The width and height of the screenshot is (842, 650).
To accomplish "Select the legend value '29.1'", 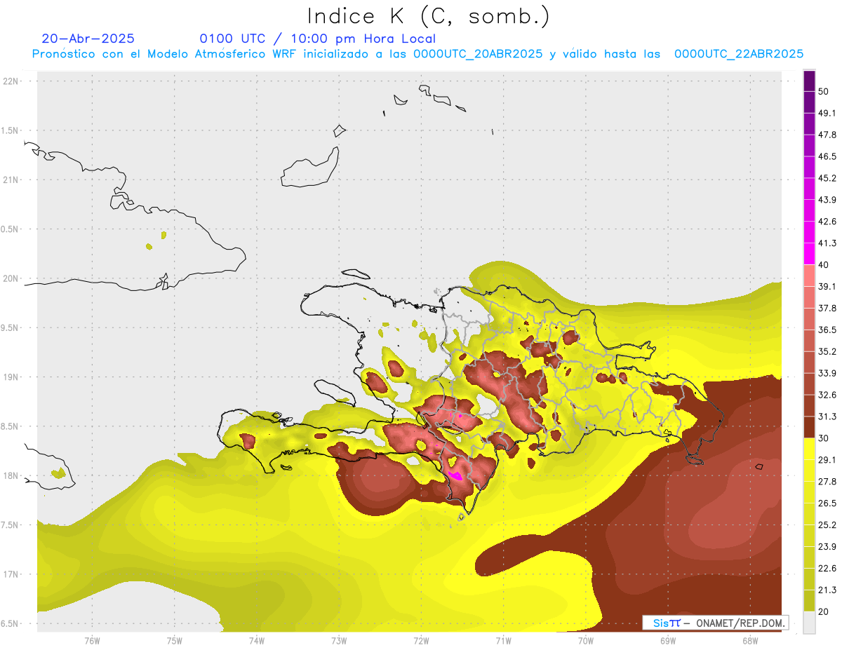I will pos(827,460).
